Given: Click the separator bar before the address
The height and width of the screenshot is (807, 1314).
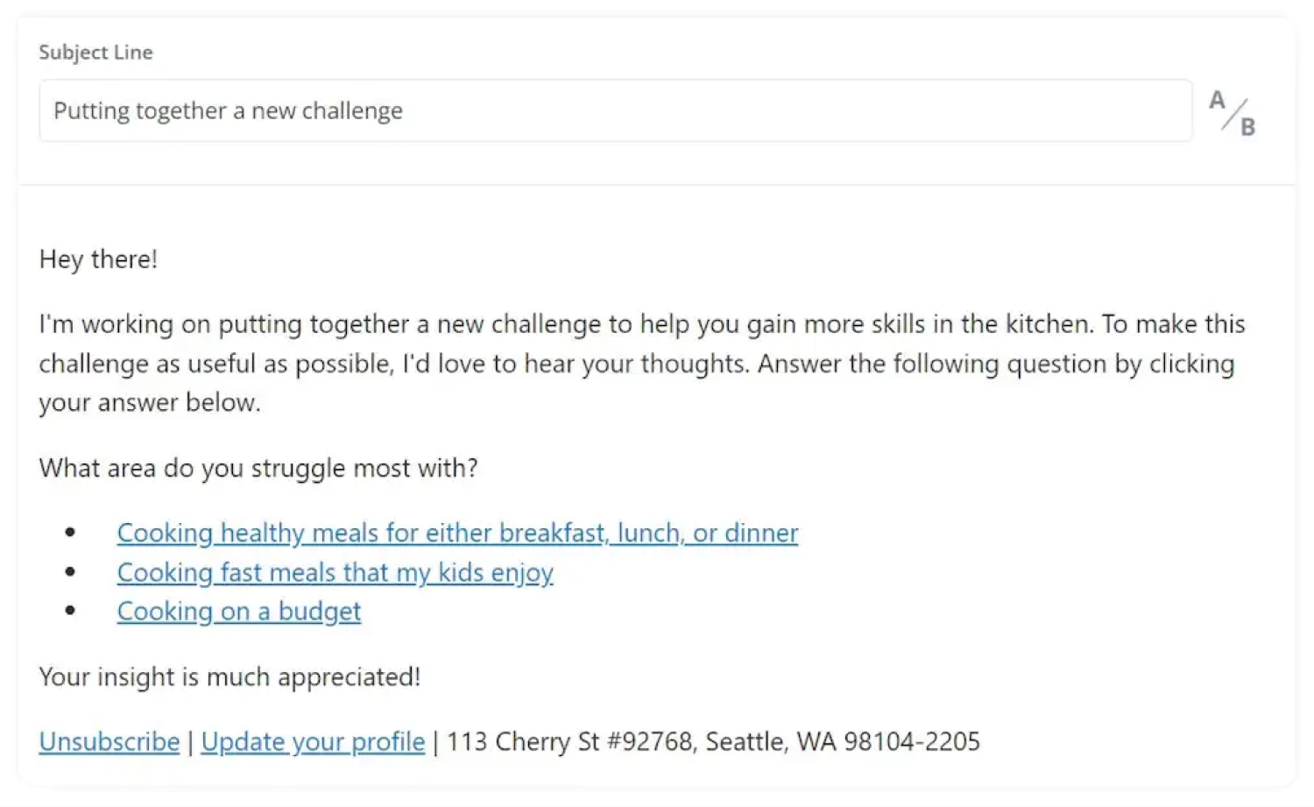Looking at the screenshot, I should (435, 742).
